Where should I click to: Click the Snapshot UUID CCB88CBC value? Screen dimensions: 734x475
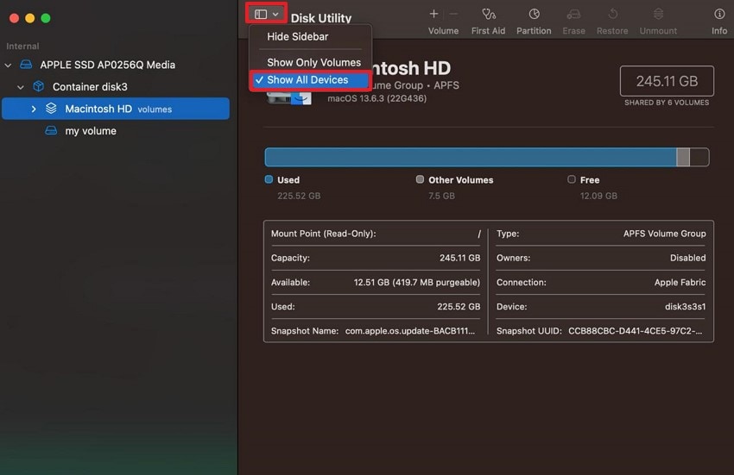tap(636, 331)
